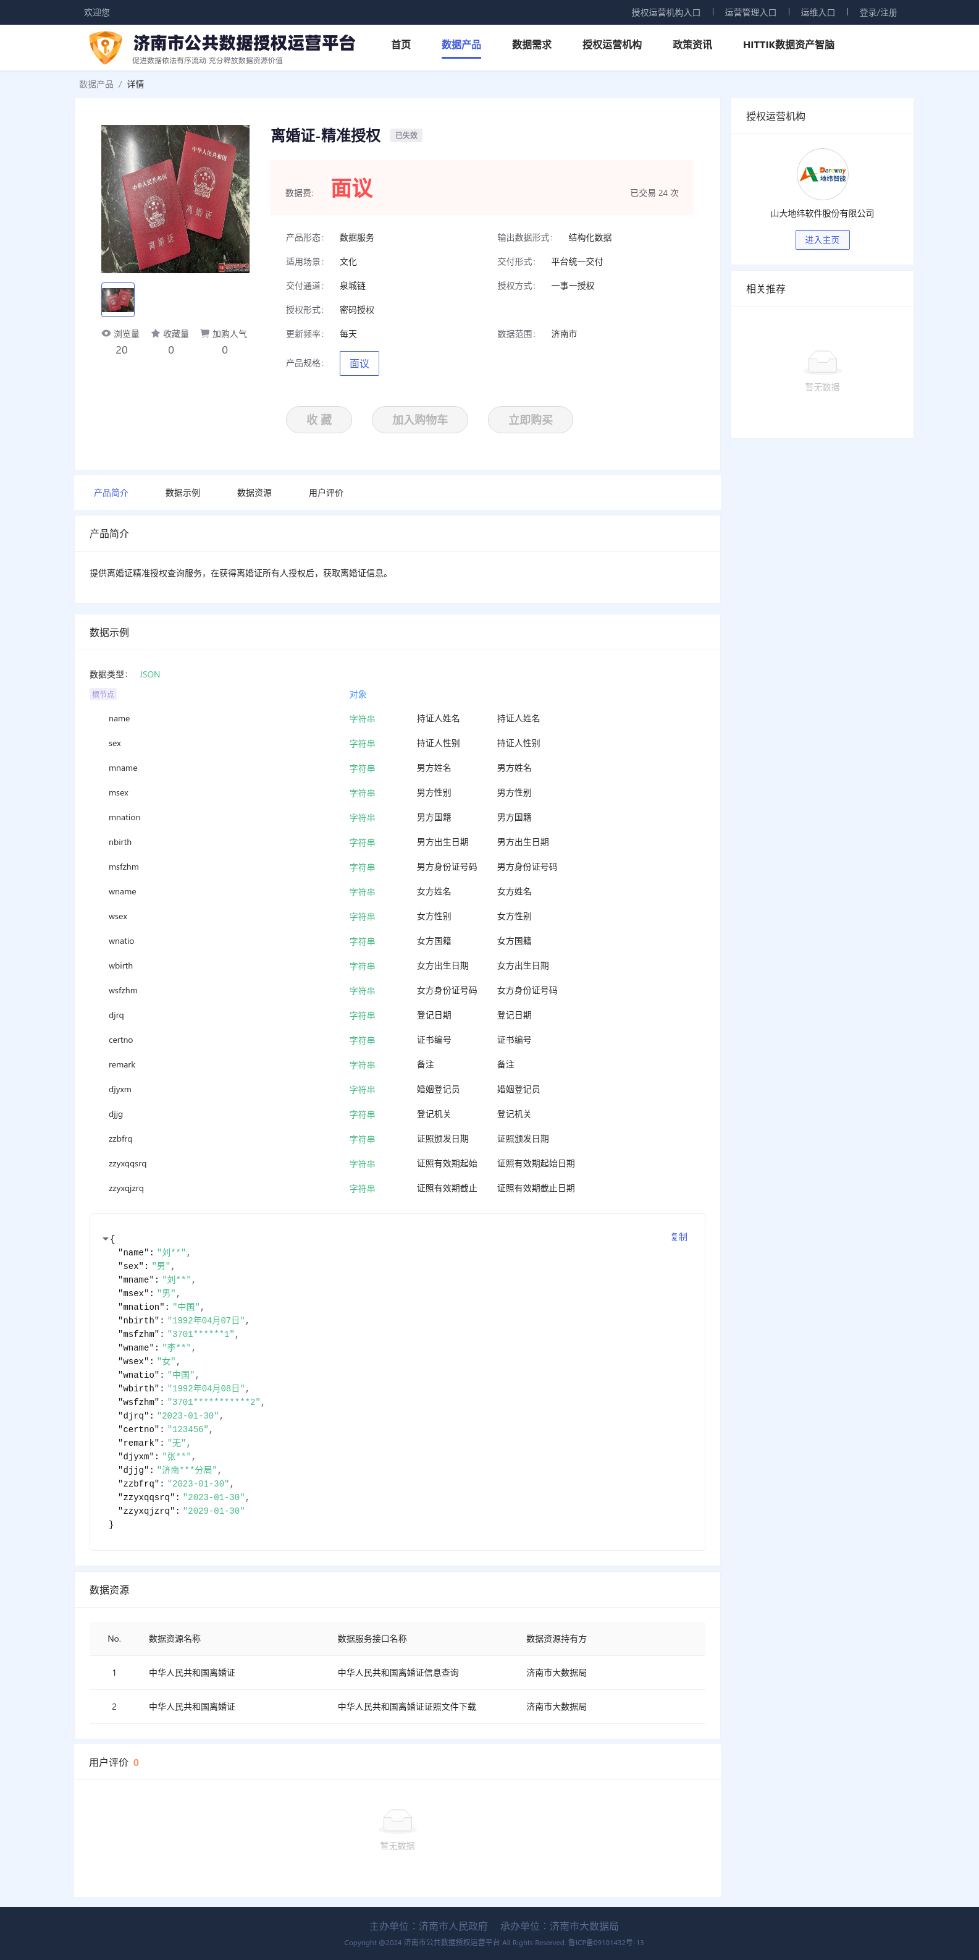Click the 收藏 button
The height and width of the screenshot is (1960, 979).
click(319, 419)
